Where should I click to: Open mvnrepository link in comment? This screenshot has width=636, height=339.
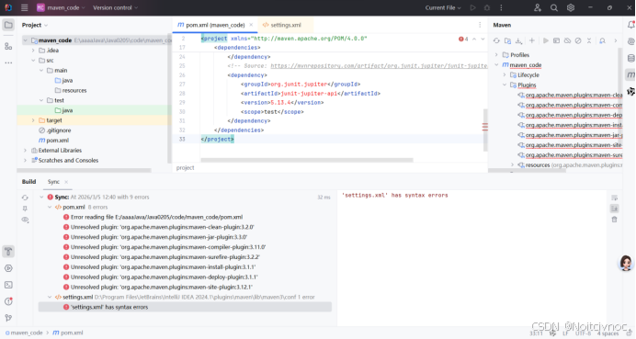click(379, 66)
